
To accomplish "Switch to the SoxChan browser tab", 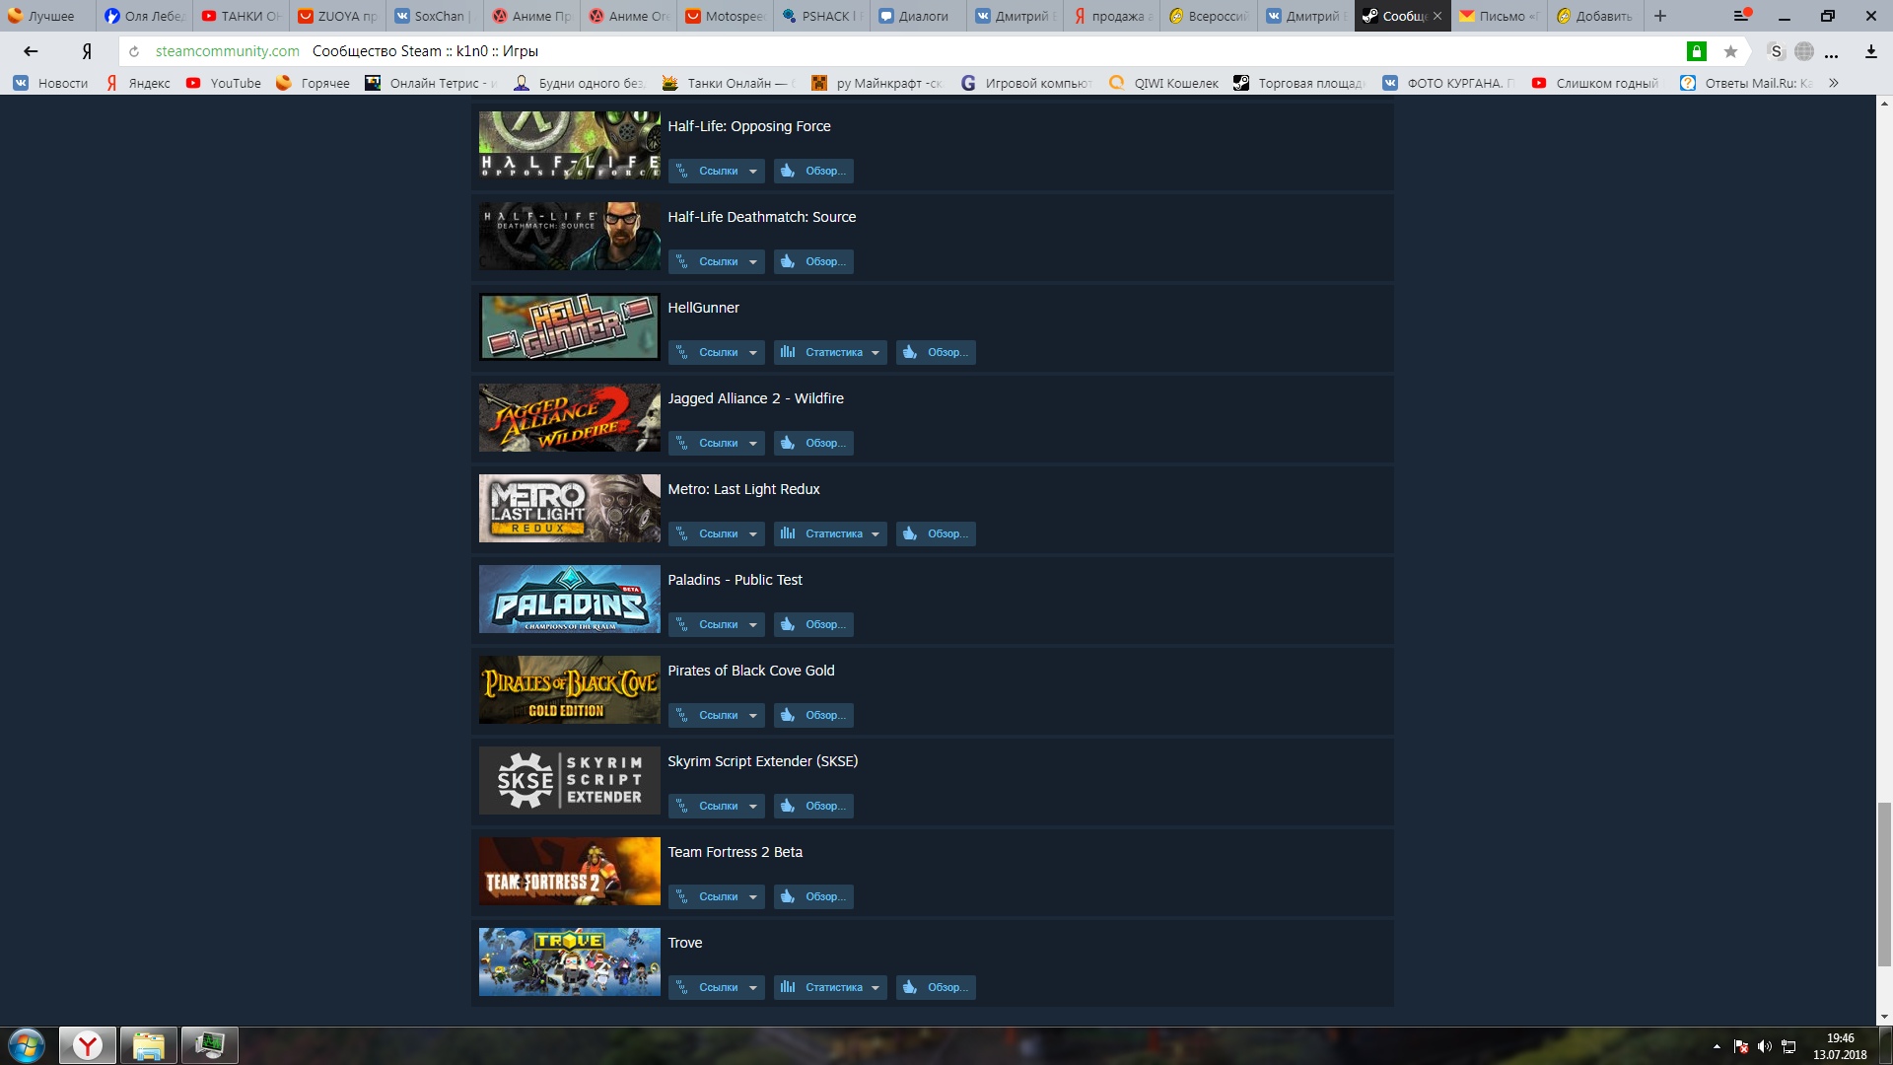I will coord(433,16).
